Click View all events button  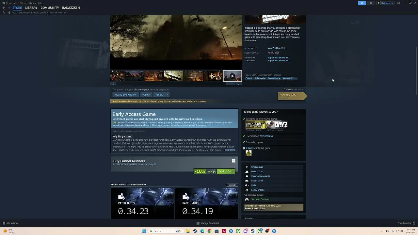point(232,185)
